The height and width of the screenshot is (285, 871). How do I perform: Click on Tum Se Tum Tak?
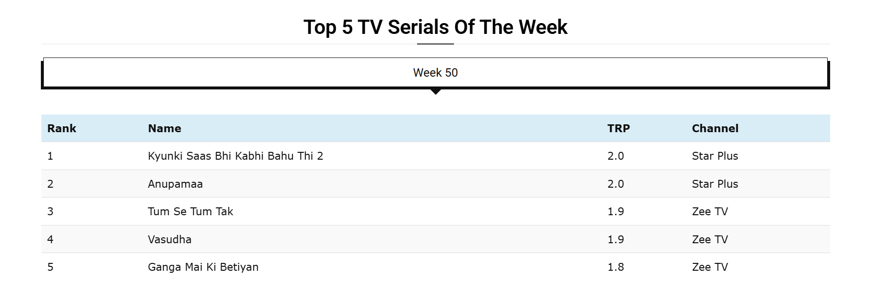click(x=190, y=212)
